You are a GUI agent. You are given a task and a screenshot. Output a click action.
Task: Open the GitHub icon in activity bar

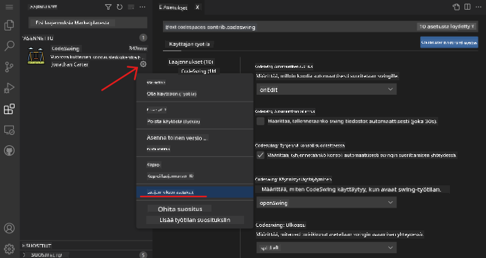pyautogui.click(x=9, y=151)
